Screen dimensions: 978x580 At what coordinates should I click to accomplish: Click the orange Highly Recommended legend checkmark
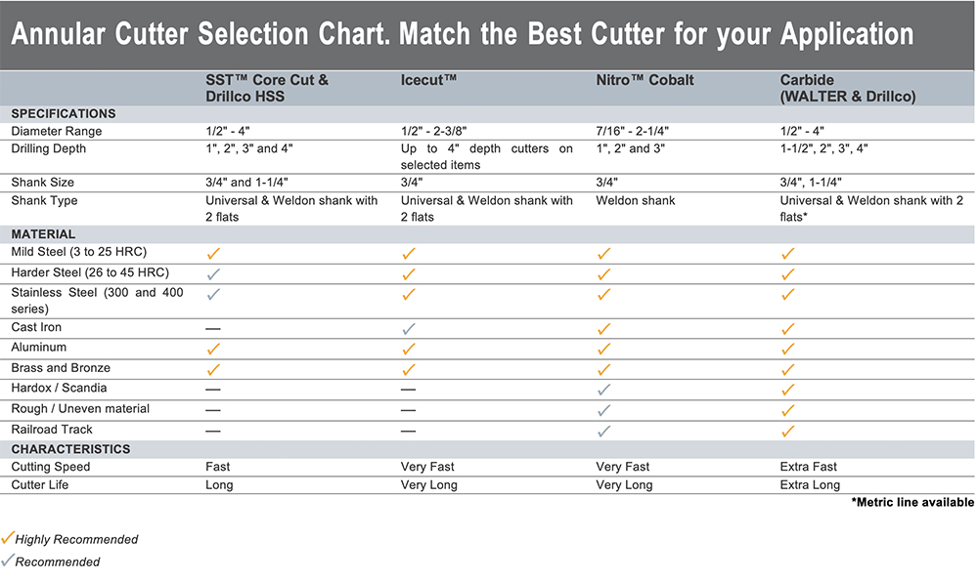tap(8, 538)
